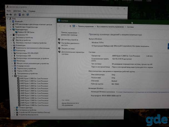Click the icon beside Сетевые адаптеры

pyautogui.click(x=17, y=108)
